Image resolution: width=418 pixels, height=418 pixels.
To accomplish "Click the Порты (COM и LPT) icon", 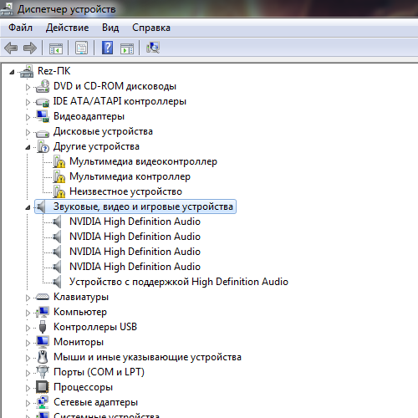I will [x=43, y=372].
